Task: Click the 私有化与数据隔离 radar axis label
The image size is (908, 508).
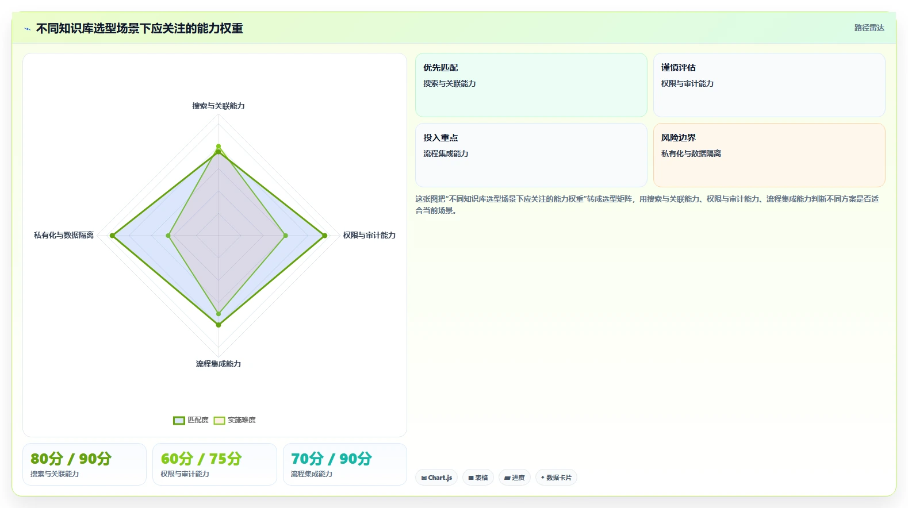Action: 64,235
